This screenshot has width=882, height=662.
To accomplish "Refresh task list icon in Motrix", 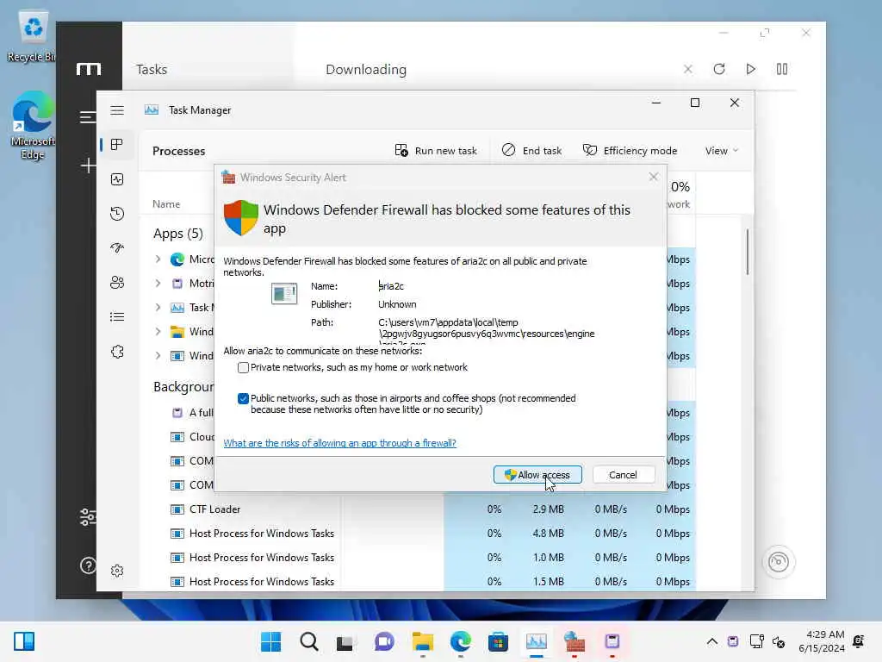I will (719, 69).
